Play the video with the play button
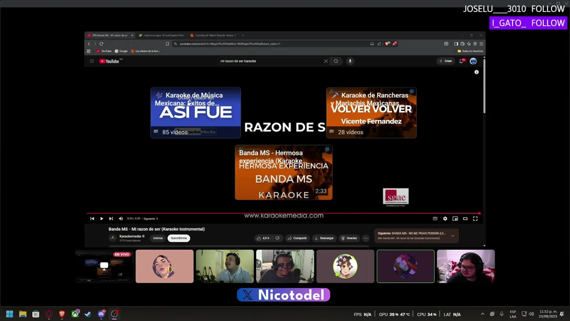The height and width of the screenshot is (321, 570). pyautogui.click(x=102, y=218)
